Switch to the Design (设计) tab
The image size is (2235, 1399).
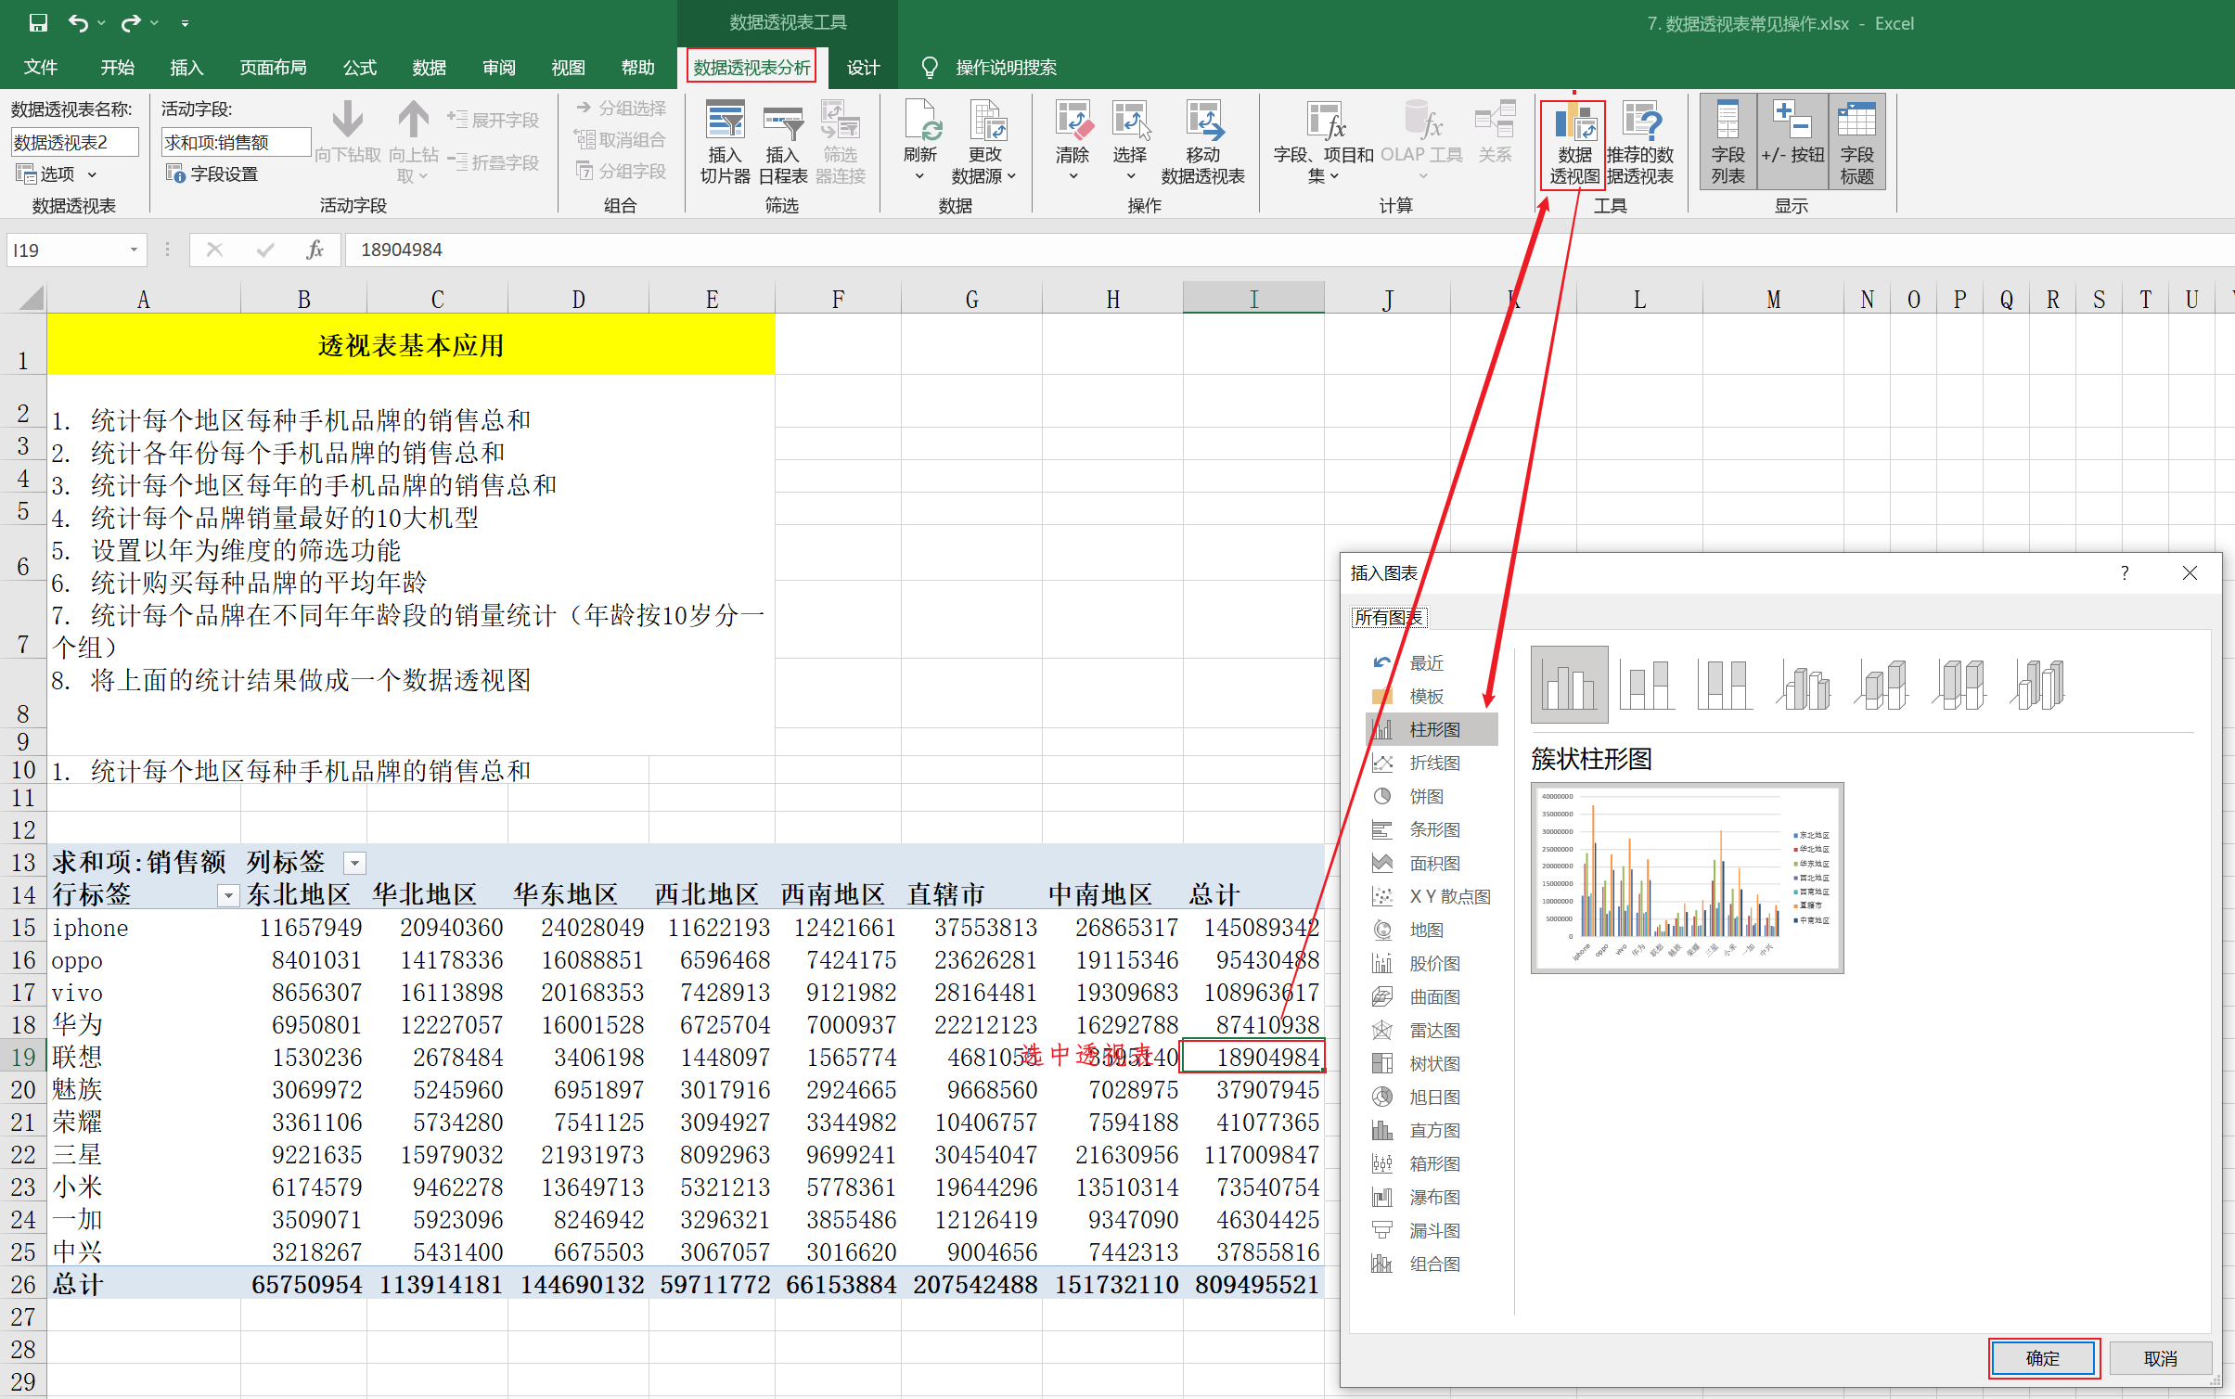coord(863,68)
